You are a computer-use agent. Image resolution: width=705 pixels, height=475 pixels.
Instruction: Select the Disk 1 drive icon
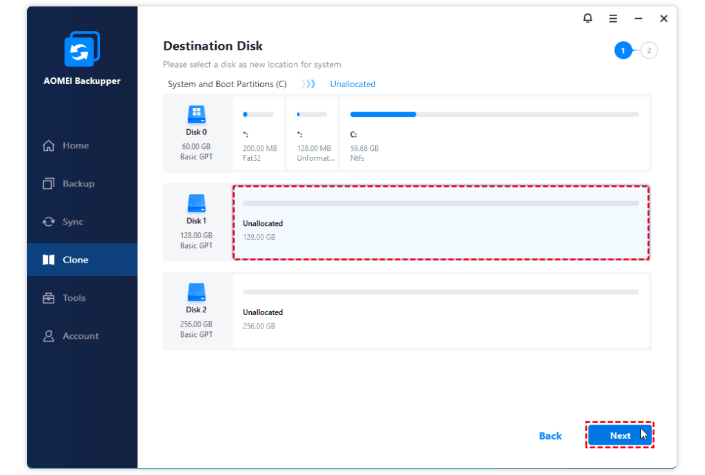pos(196,204)
